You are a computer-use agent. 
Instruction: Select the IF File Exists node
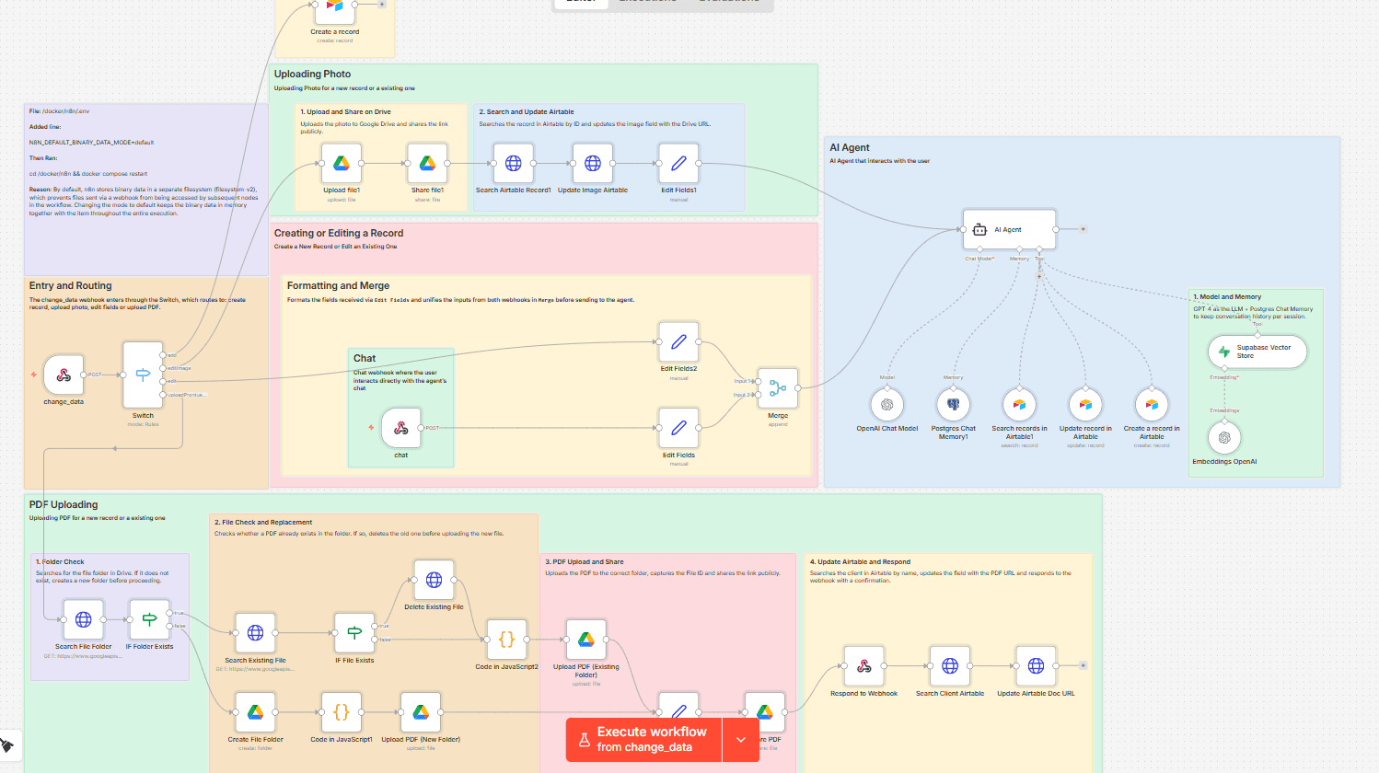click(x=354, y=633)
